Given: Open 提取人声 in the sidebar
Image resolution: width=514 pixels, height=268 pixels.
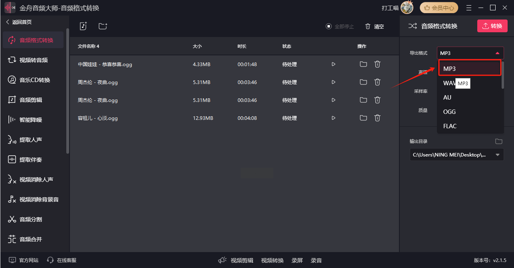Looking at the screenshot, I should (33, 139).
